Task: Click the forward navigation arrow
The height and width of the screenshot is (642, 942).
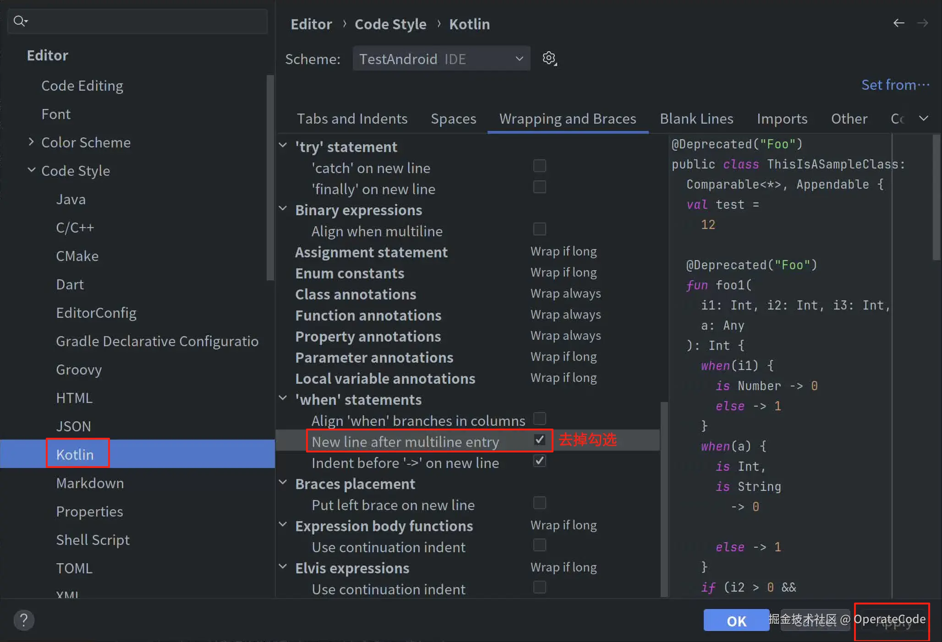Action: pos(923,23)
